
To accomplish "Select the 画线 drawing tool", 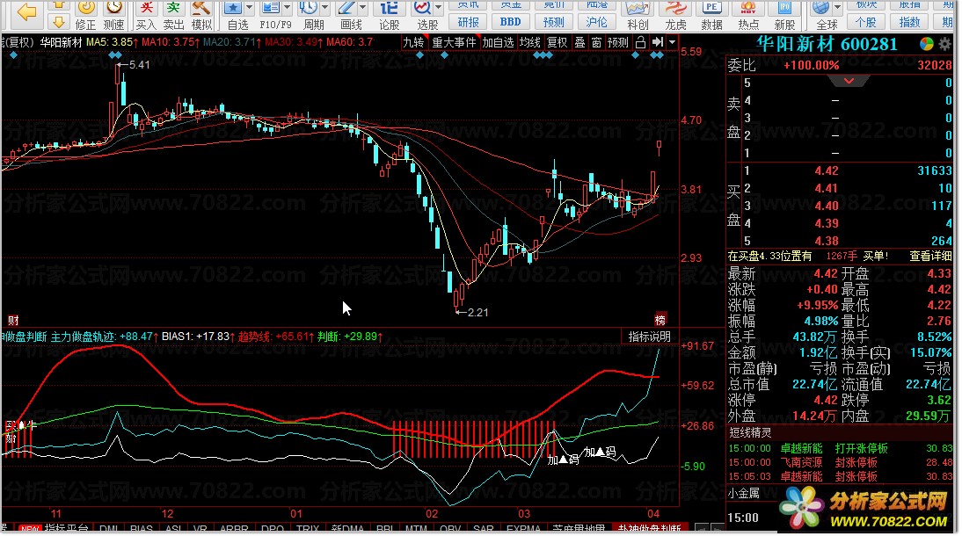I will tap(346, 9).
